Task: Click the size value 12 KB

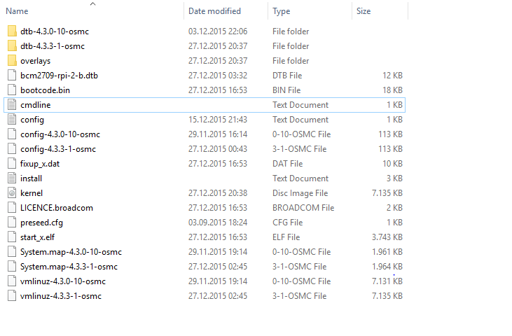Action: pos(392,76)
